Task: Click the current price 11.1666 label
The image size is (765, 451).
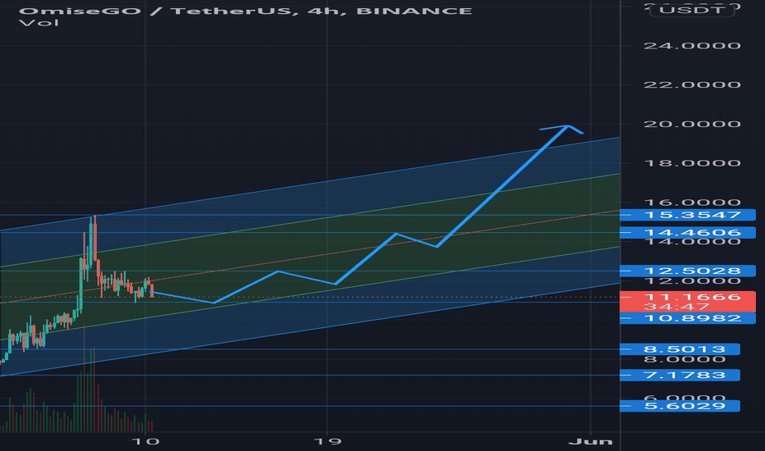Action: click(692, 297)
